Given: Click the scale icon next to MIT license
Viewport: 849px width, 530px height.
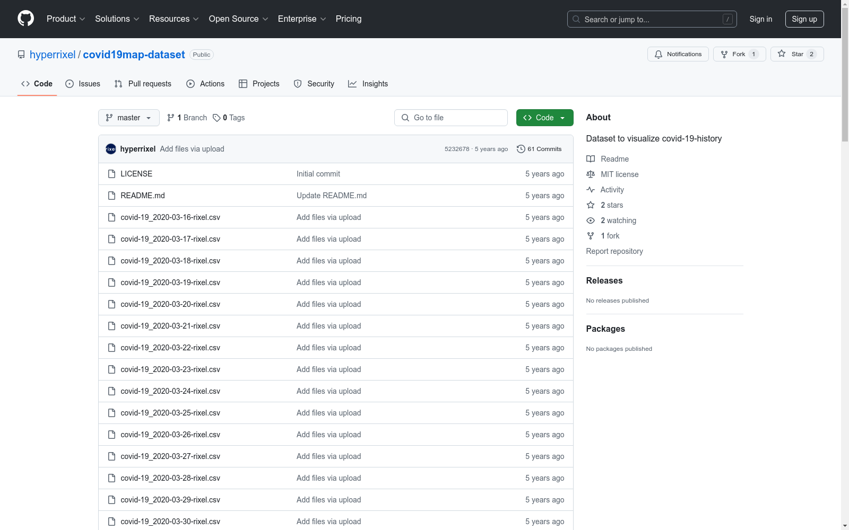Looking at the screenshot, I should [x=591, y=174].
